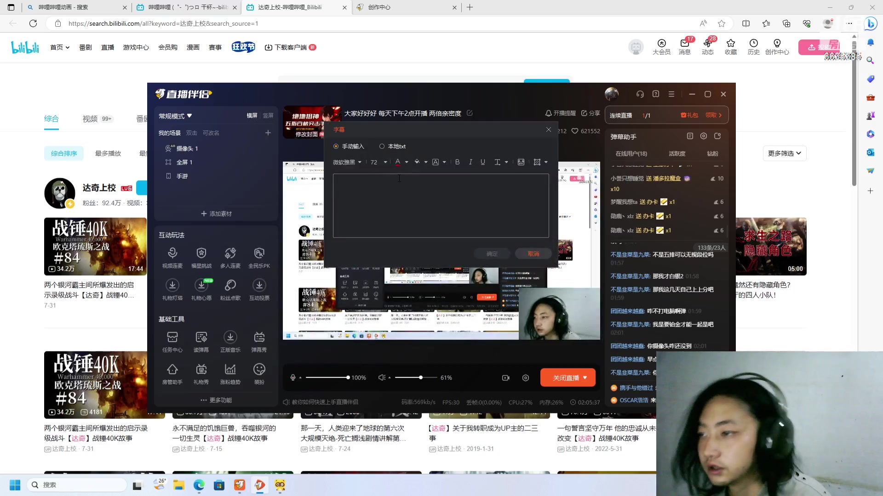
Task: Open hamburger menu in 直播伴侣 title bar
Action: (x=671, y=94)
